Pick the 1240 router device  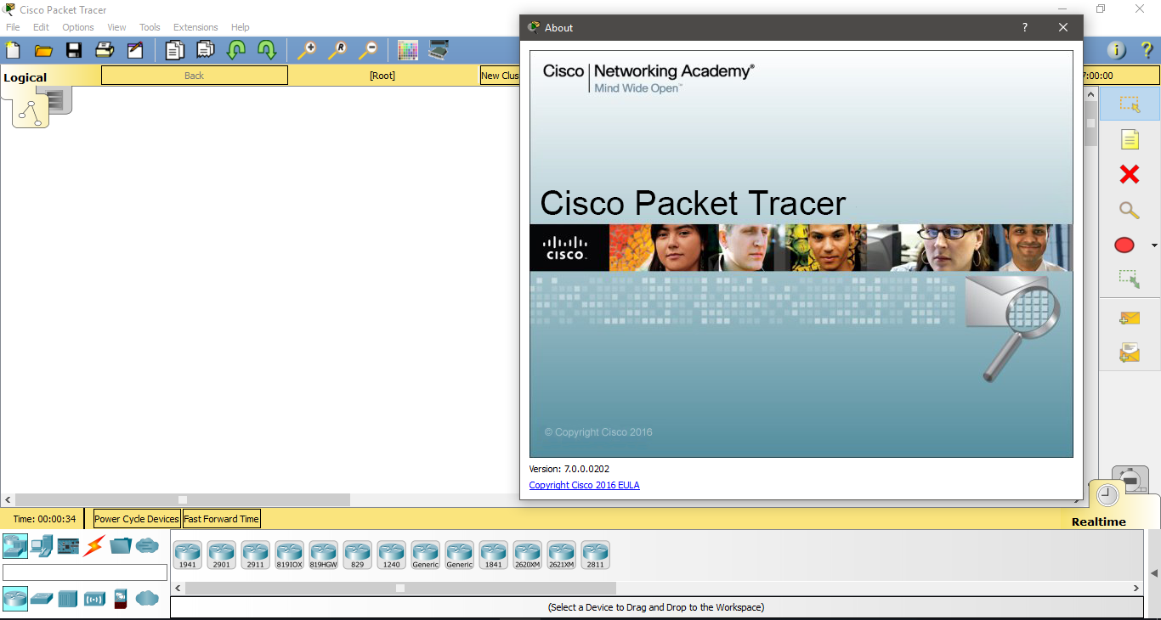[392, 555]
